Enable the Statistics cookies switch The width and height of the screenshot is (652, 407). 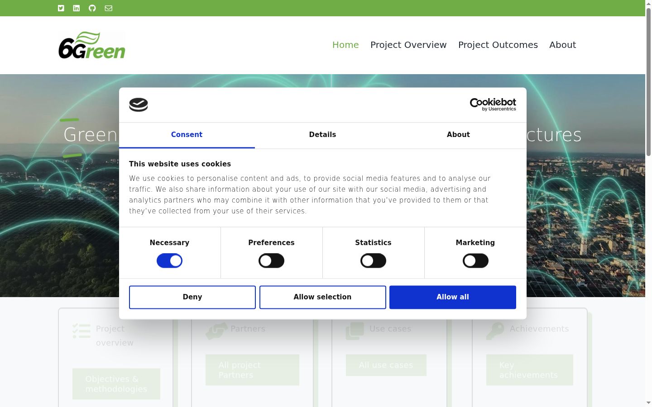point(373,261)
